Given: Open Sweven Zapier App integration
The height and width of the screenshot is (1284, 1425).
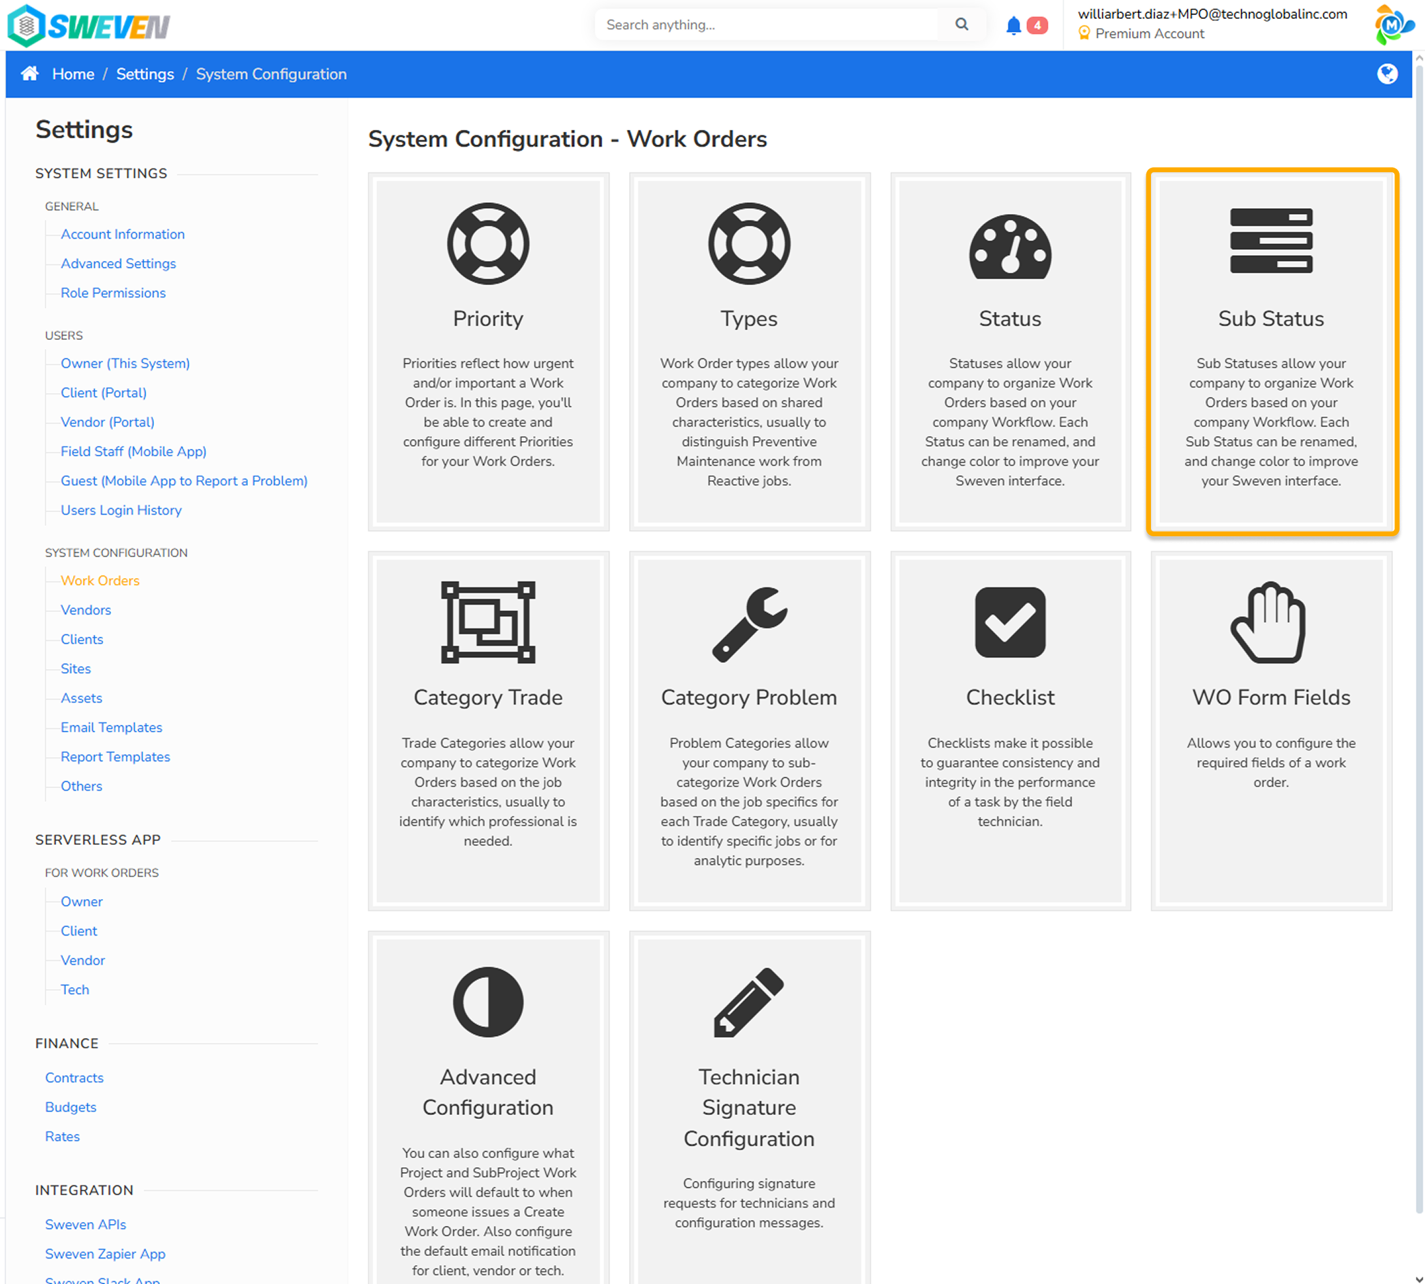Looking at the screenshot, I should (105, 1254).
